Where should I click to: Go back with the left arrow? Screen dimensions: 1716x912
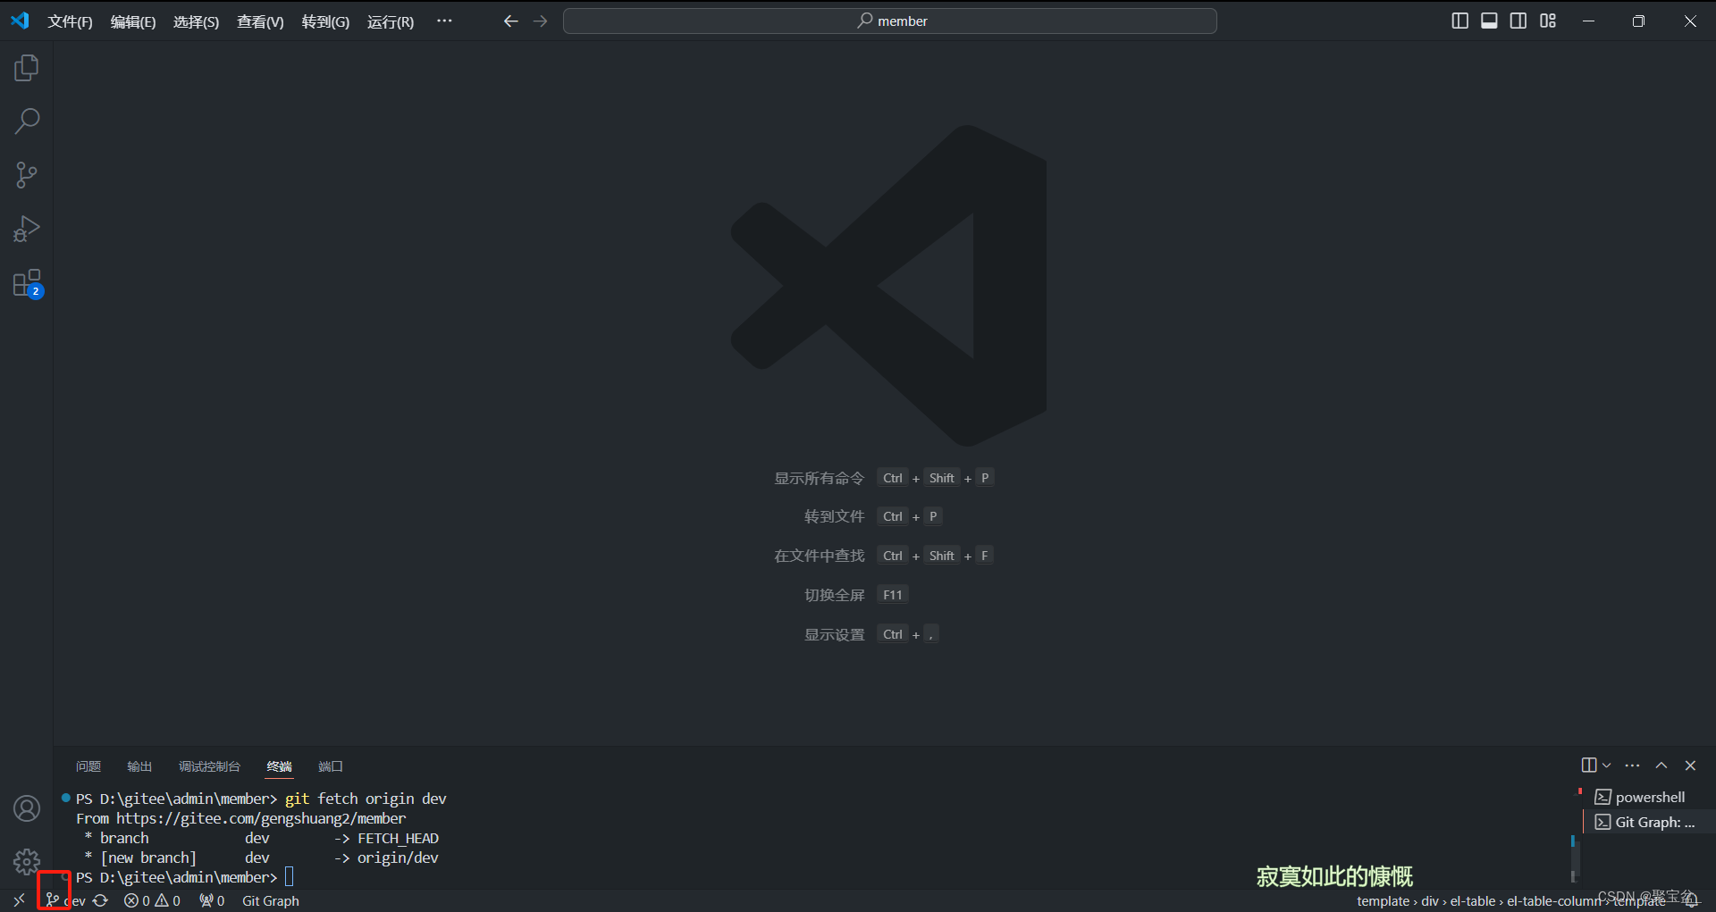pyautogui.click(x=511, y=21)
